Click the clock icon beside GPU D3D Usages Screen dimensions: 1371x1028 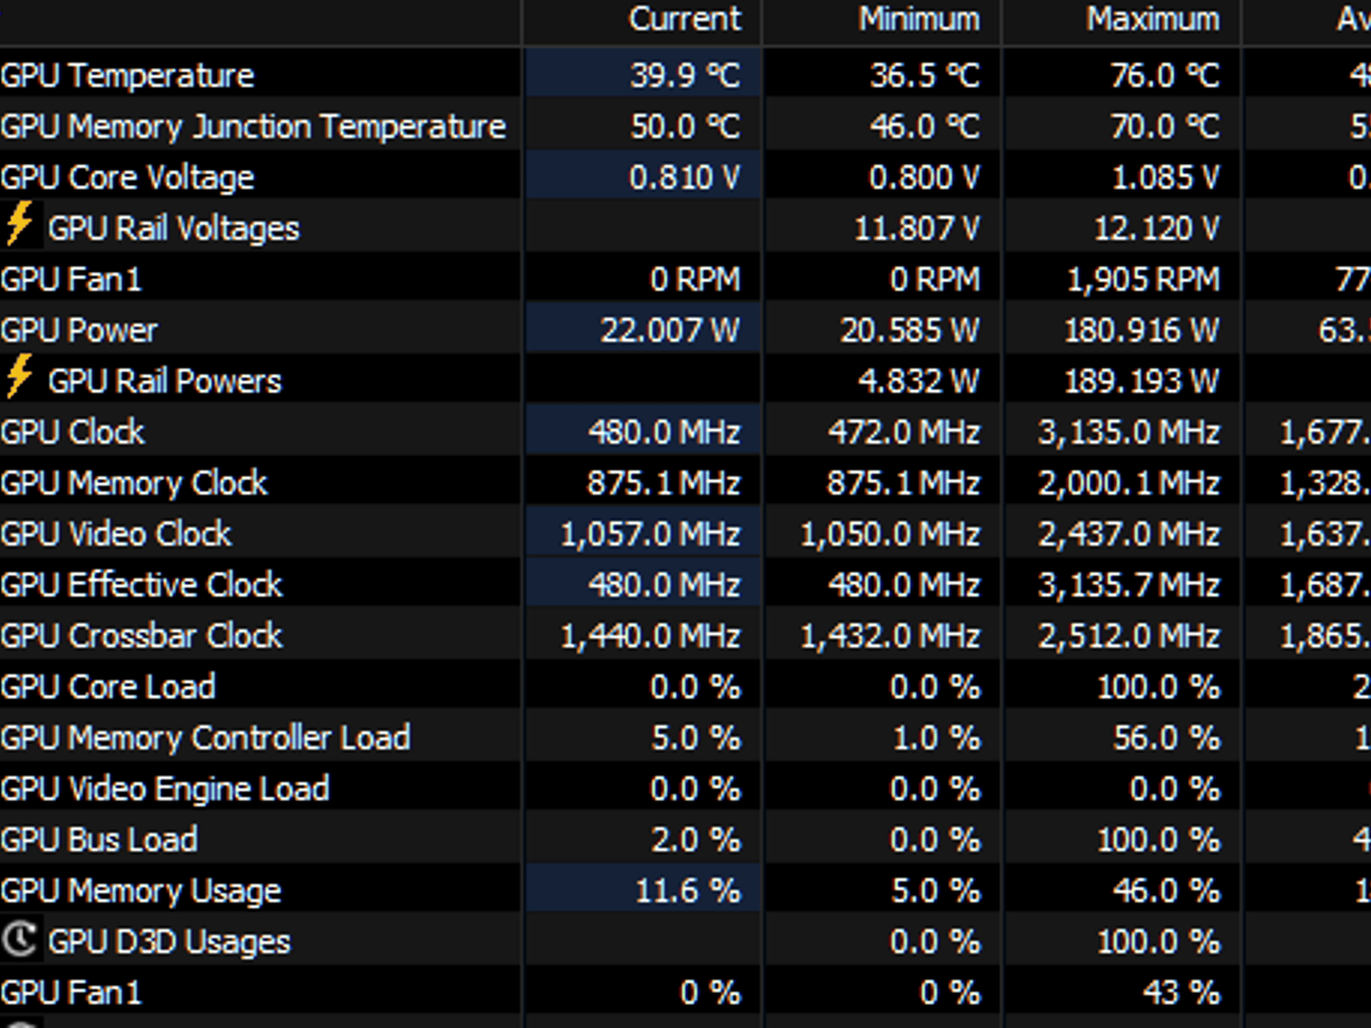tap(19, 939)
